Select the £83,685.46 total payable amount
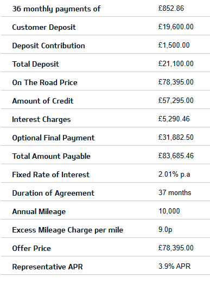This screenshot has height=284, width=210. click(176, 156)
